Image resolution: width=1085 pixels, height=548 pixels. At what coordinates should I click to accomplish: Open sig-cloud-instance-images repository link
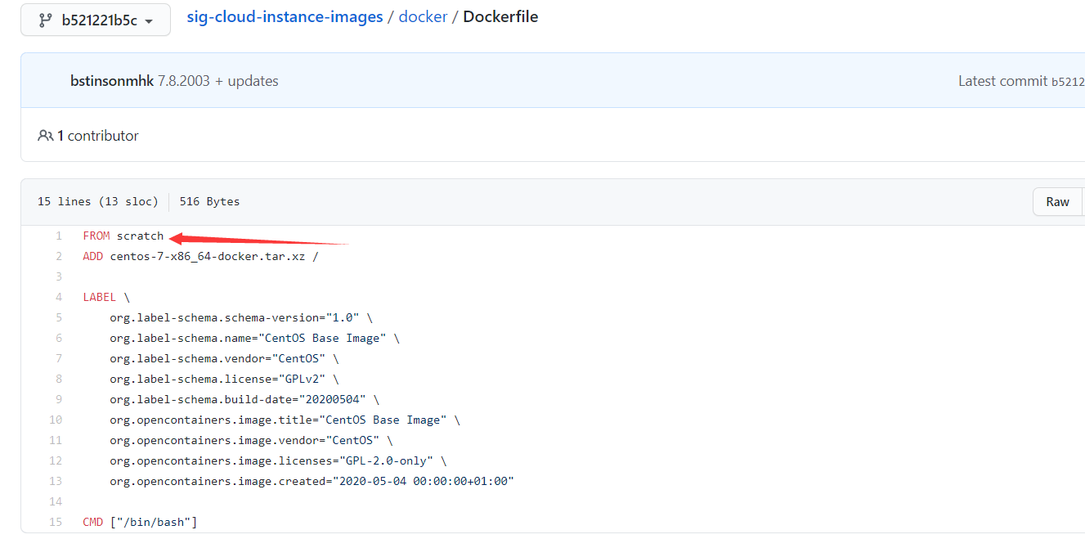(x=285, y=17)
